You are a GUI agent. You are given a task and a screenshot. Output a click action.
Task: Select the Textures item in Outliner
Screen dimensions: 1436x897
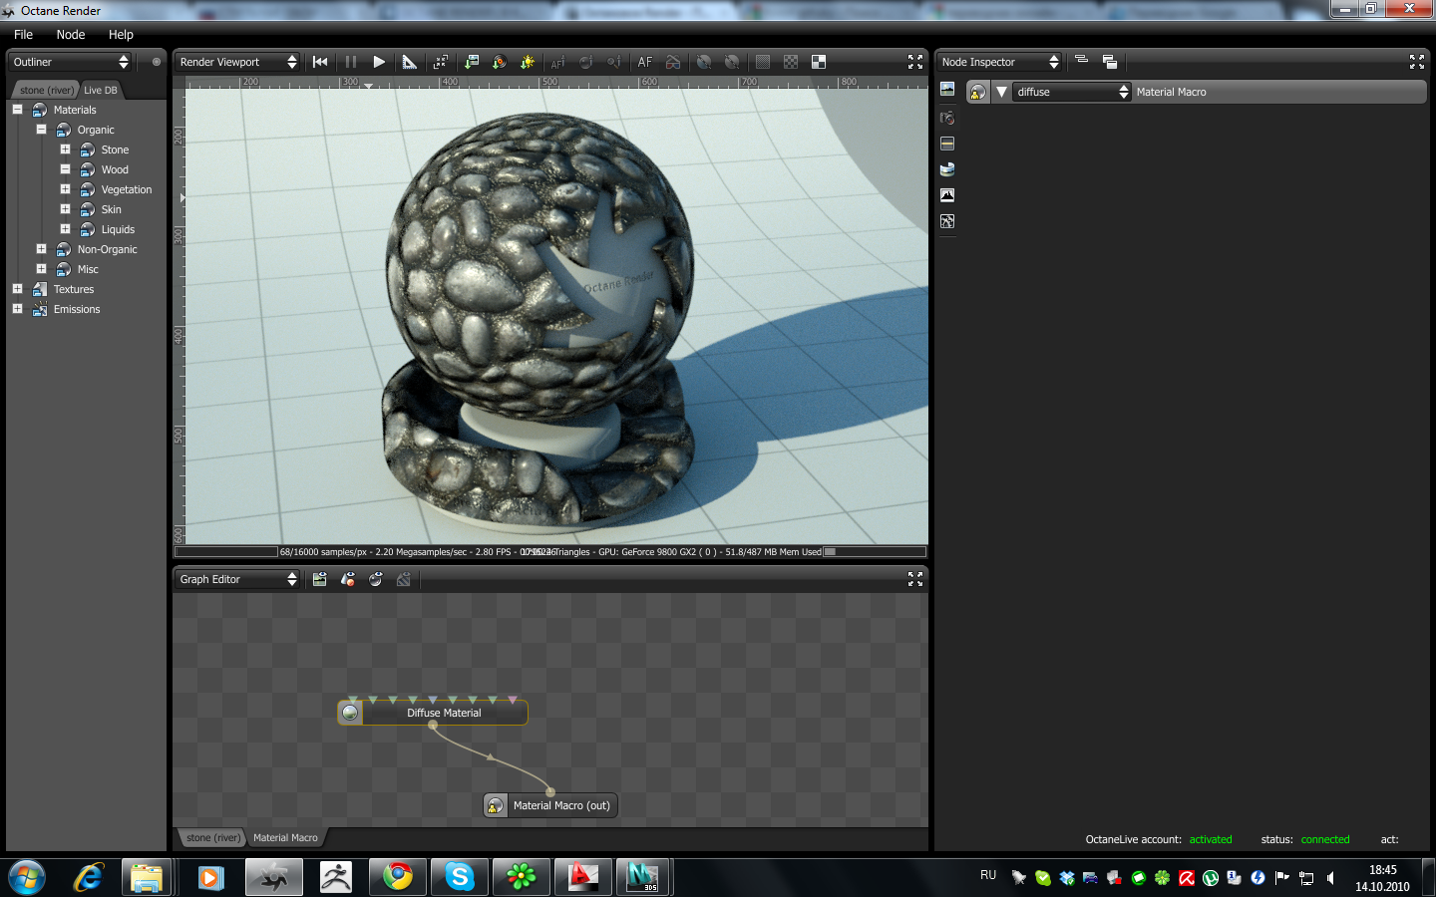[x=74, y=289]
